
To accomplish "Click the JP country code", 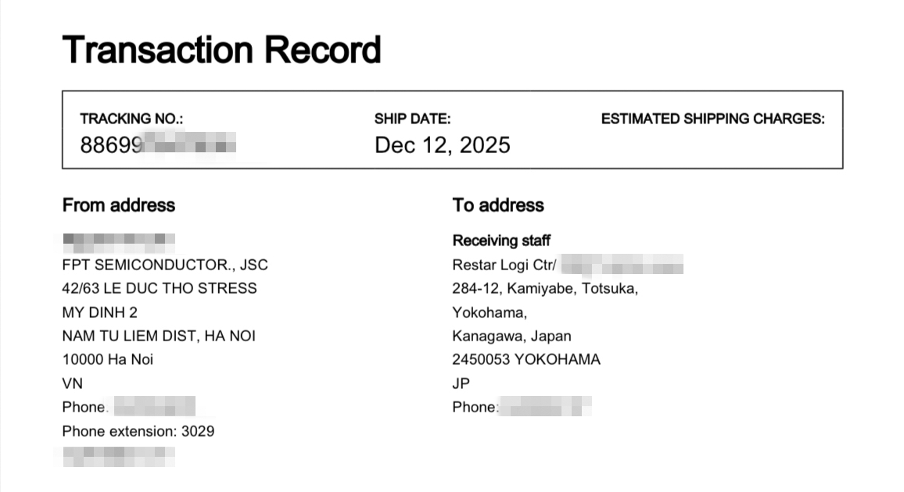I will pyautogui.click(x=461, y=383).
